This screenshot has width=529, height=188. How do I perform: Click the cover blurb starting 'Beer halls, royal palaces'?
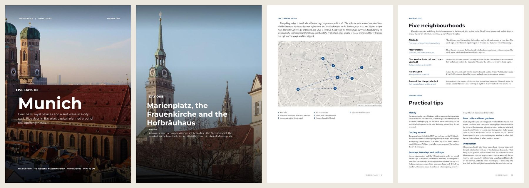(x=55, y=118)
